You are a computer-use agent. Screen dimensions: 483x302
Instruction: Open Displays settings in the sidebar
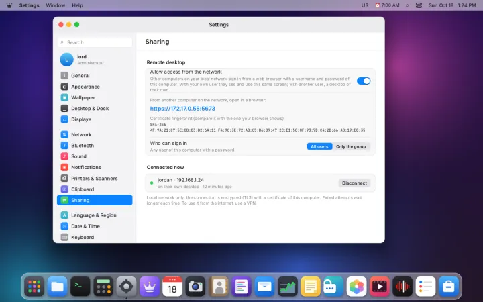click(95, 119)
